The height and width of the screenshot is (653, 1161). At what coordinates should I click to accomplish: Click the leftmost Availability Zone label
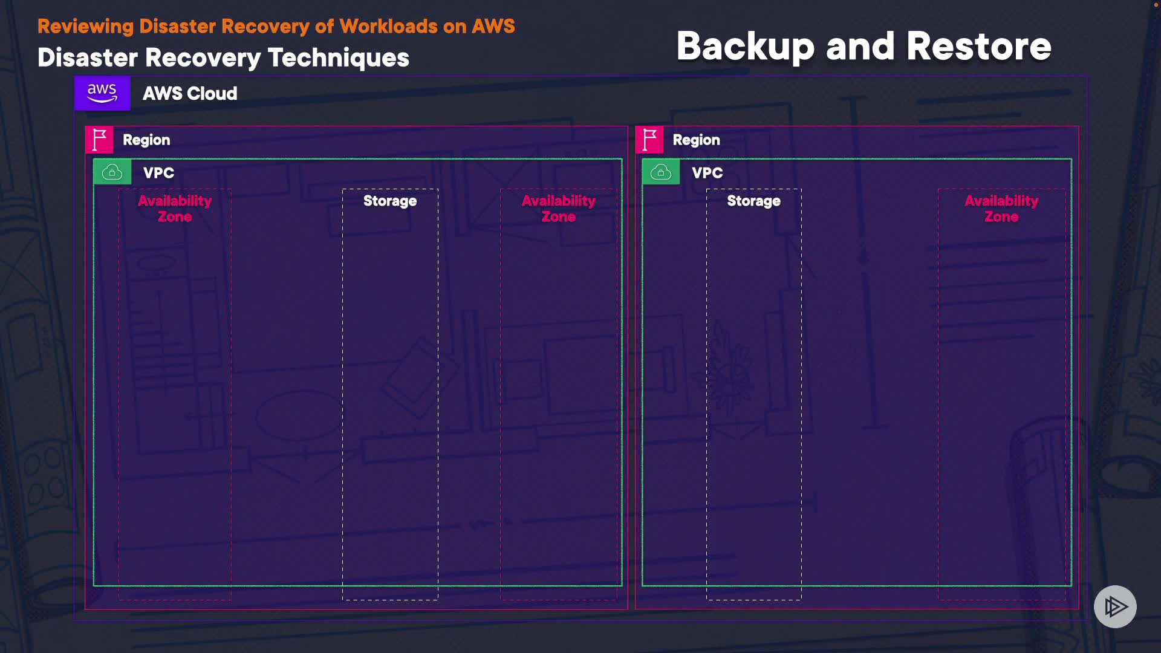coord(175,209)
